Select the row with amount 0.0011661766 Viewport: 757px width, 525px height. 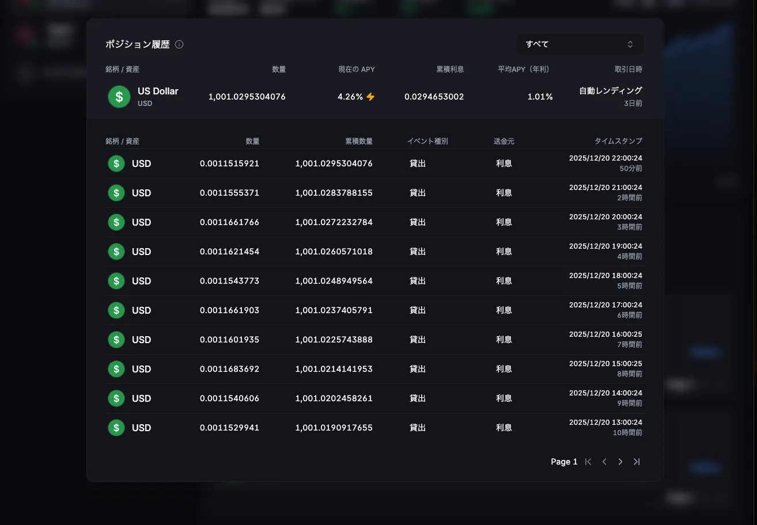[374, 222]
